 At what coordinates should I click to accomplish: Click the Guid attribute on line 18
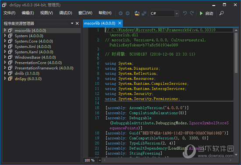(134, 133)
